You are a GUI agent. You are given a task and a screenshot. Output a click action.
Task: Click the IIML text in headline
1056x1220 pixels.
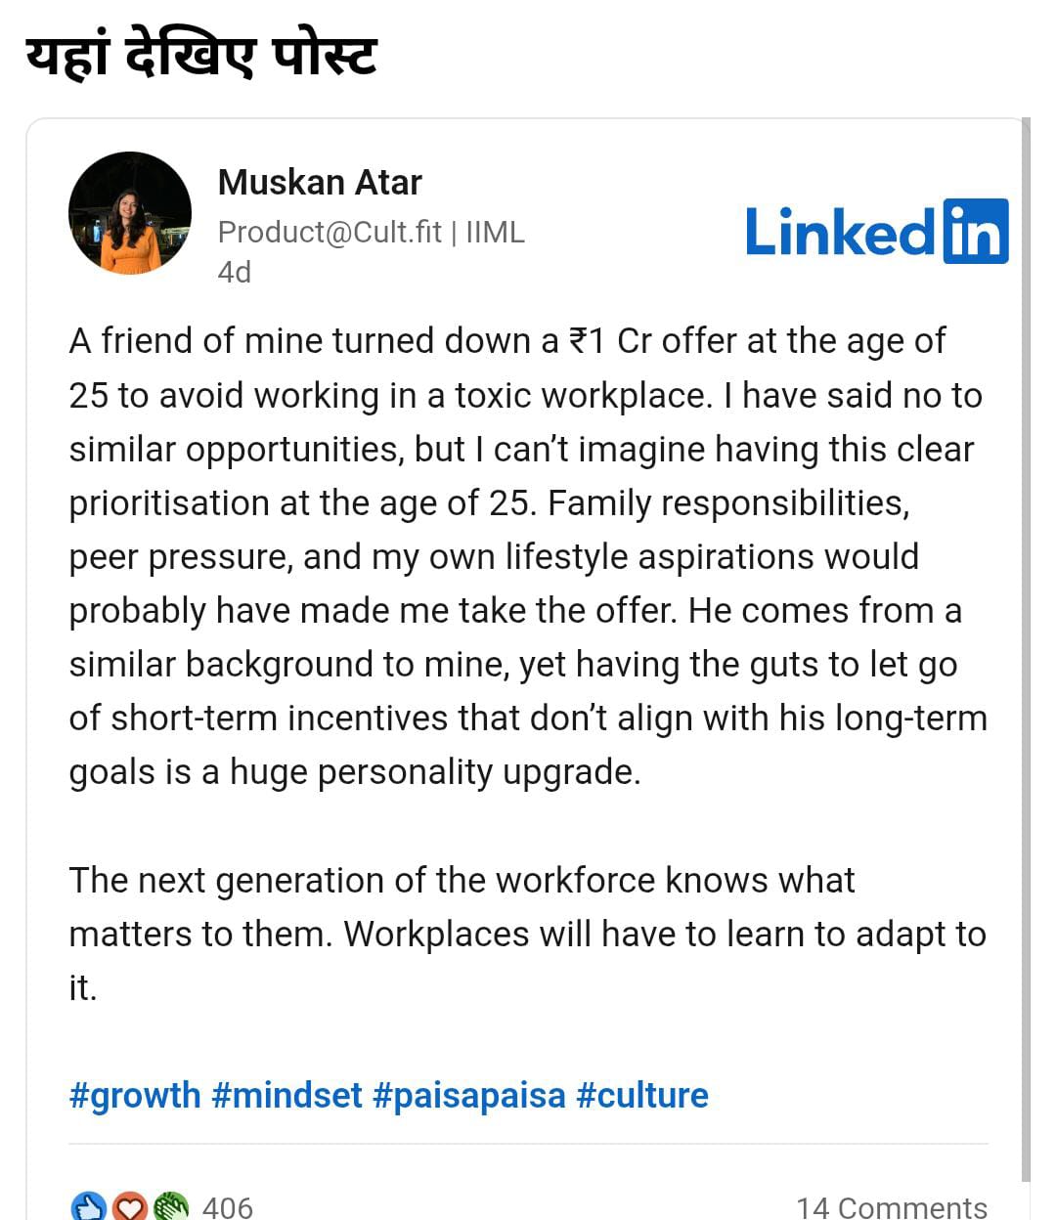[496, 232]
